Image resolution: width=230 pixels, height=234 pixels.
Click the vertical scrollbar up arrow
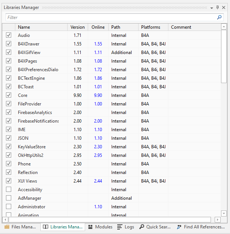224,27
